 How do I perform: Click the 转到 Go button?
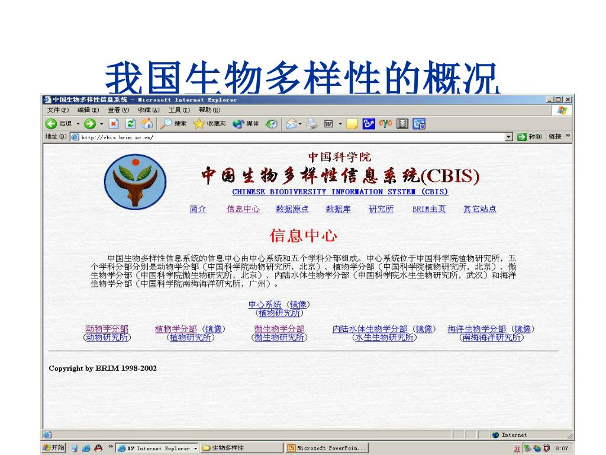pyautogui.click(x=530, y=137)
